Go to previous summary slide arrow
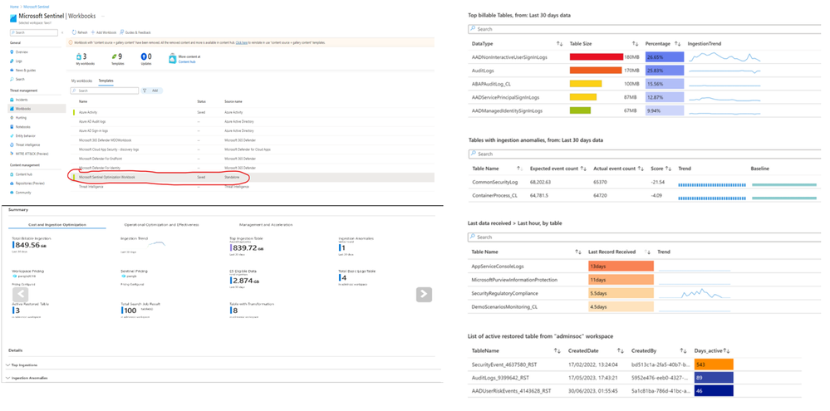The height and width of the screenshot is (411, 830). (21, 295)
